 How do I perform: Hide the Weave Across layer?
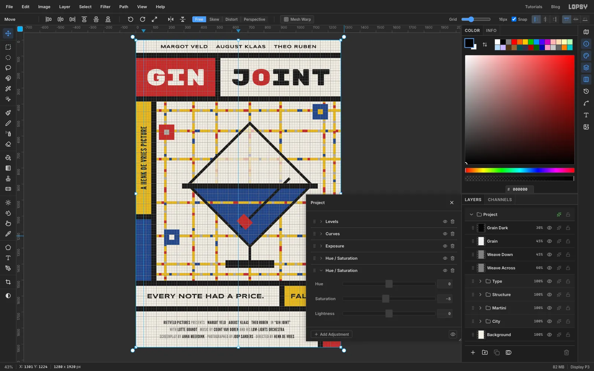pos(549,268)
